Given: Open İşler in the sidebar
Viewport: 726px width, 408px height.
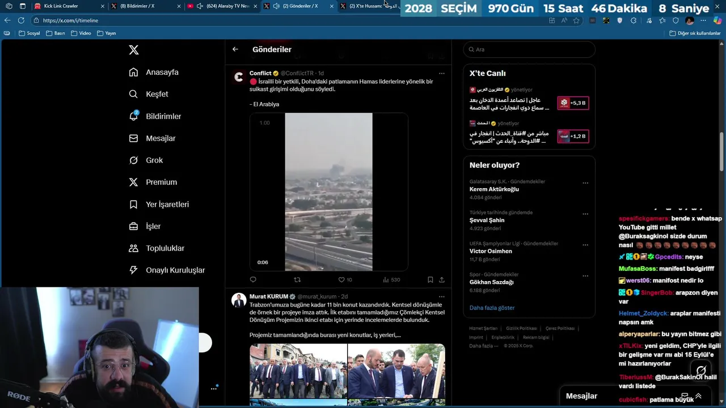Looking at the screenshot, I should click(145, 226).
